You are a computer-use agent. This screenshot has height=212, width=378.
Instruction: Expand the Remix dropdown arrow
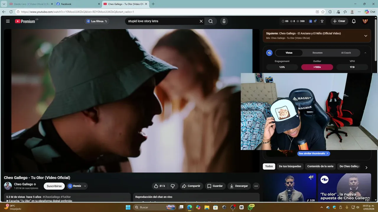[x=85, y=186]
